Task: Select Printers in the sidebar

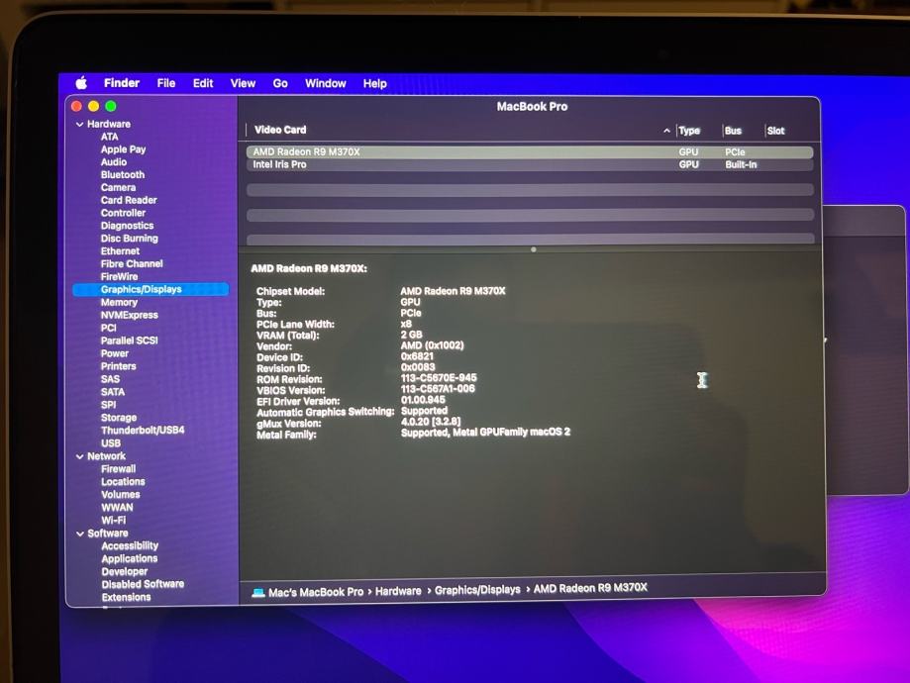Action: pyautogui.click(x=119, y=366)
